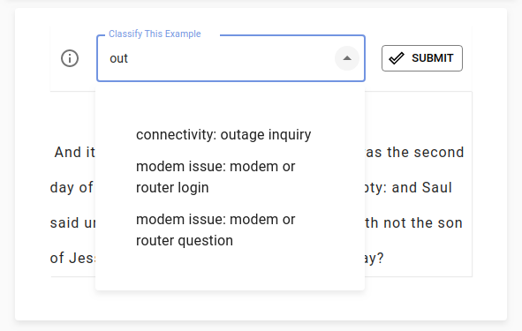Screen dimensions: 522x331
Task: Click the double checkmark icon in Submit
Action: (x=397, y=58)
